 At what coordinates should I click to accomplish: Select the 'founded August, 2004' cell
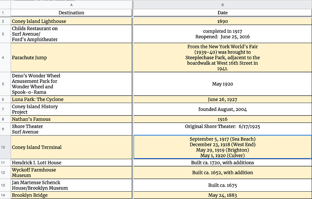click(223, 109)
